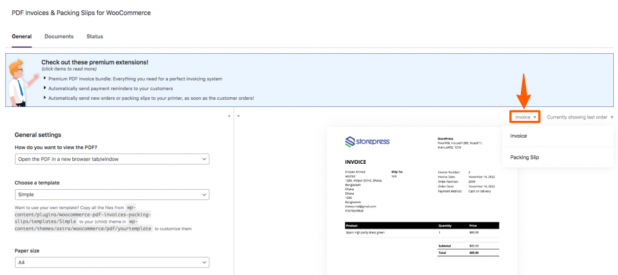Open the Invoice document type selector
Screen dimensions: 618x275
(x=524, y=117)
